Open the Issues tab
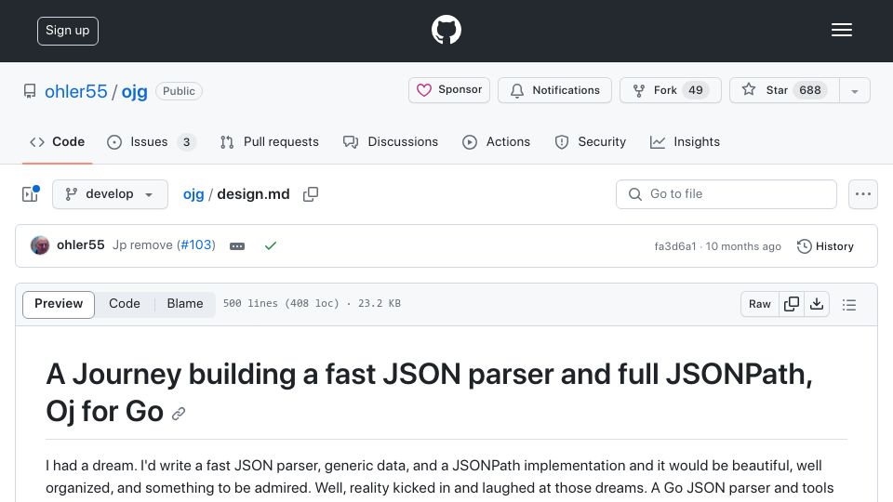This screenshot has height=502, width=893. [152, 141]
